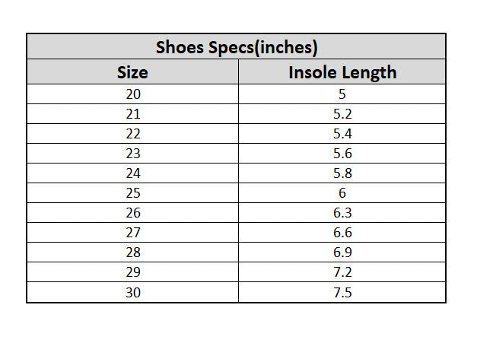The height and width of the screenshot is (343, 477).
Task: Select the size 21 cell
Action: pos(132,114)
